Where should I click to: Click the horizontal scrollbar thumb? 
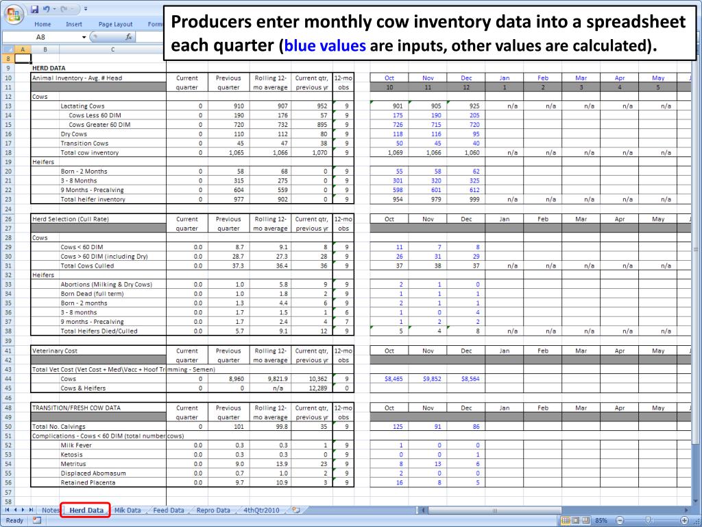tap(494, 510)
